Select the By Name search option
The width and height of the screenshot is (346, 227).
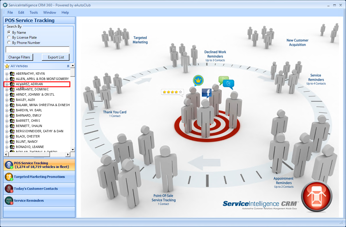tap(9, 32)
